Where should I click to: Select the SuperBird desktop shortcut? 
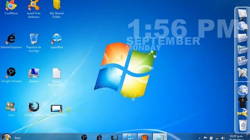pos(56,41)
